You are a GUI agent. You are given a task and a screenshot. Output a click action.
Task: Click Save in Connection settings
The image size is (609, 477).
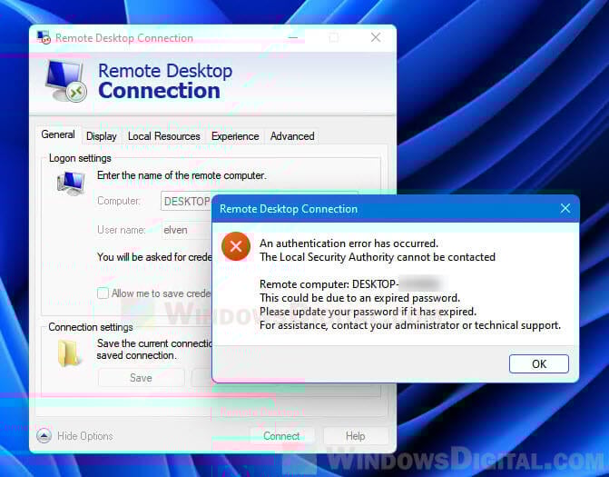(141, 377)
